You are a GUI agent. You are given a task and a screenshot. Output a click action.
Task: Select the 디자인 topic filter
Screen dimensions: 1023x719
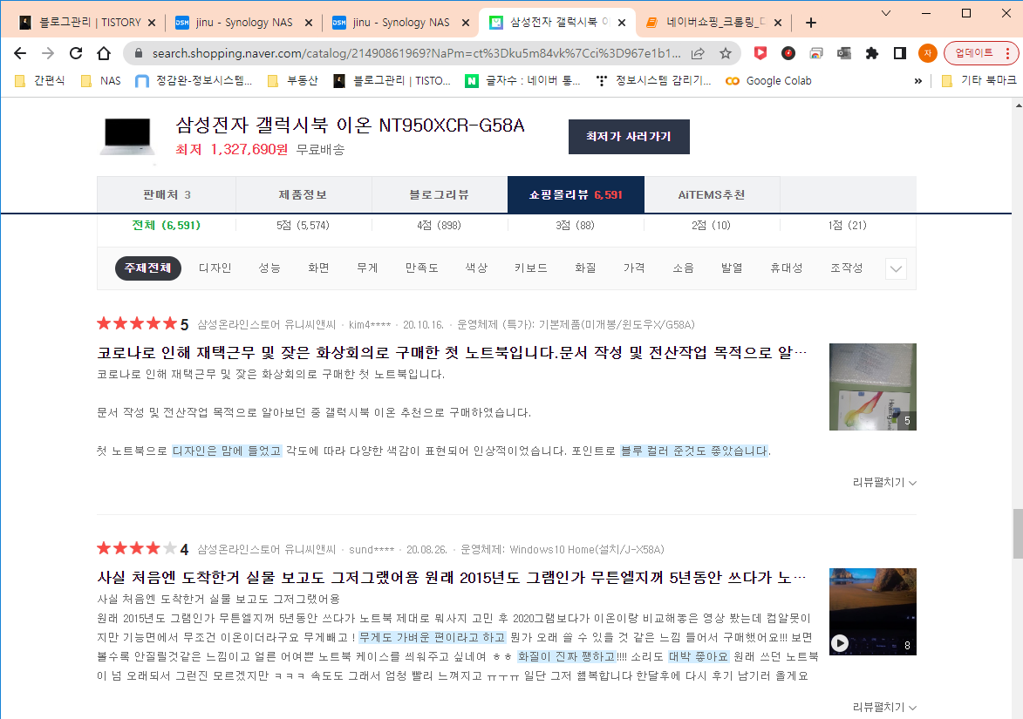click(215, 268)
